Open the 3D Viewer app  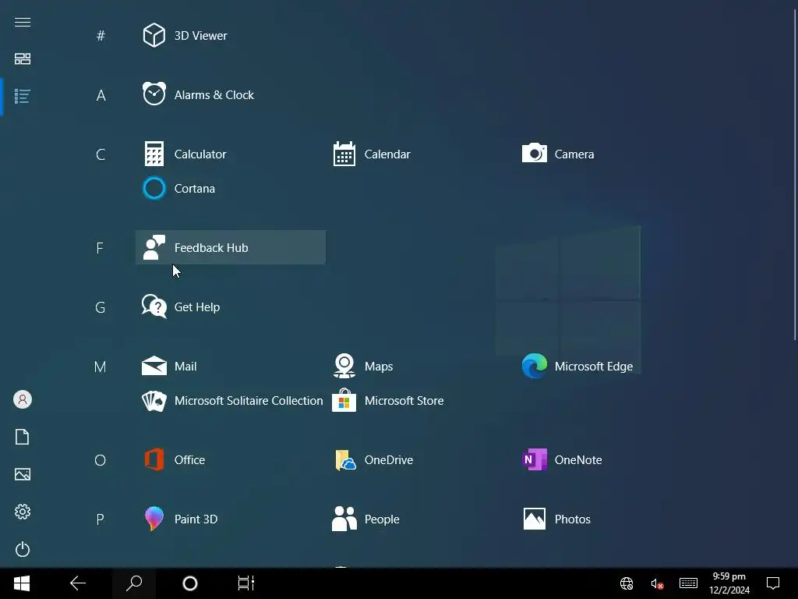click(x=231, y=36)
